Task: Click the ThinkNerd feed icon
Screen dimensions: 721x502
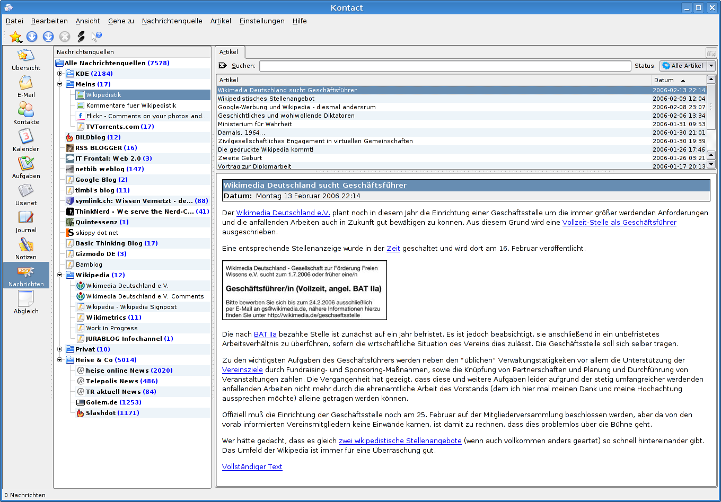Action: pos(70,212)
